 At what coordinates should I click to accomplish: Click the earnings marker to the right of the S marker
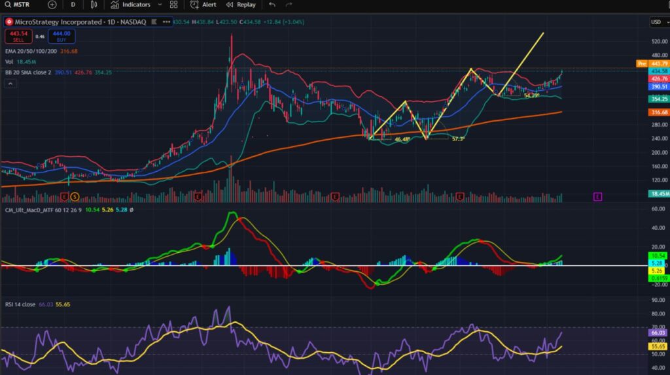[x=198, y=197]
